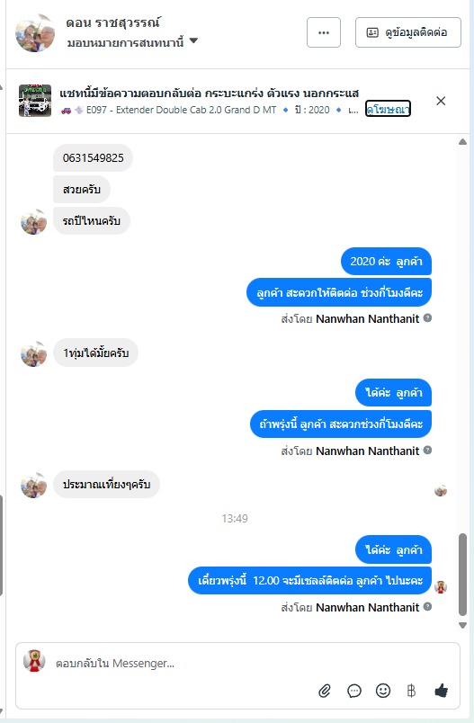Click the chat scrollbar thumb
The image size is (474, 723).
(x=463, y=575)
